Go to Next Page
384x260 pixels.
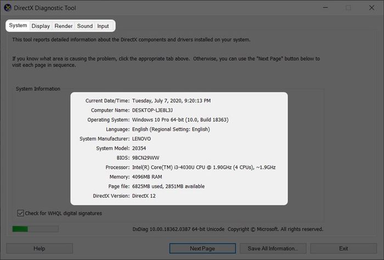point(202,248)
